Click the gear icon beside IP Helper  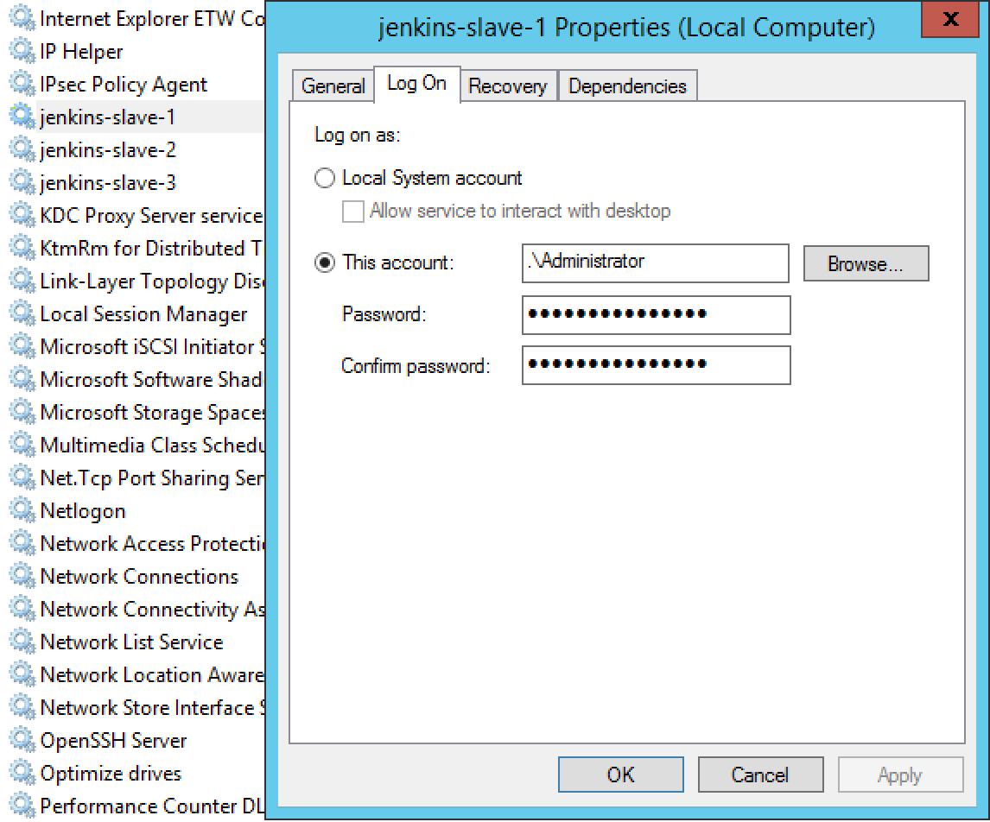click(x=22, y=51)
